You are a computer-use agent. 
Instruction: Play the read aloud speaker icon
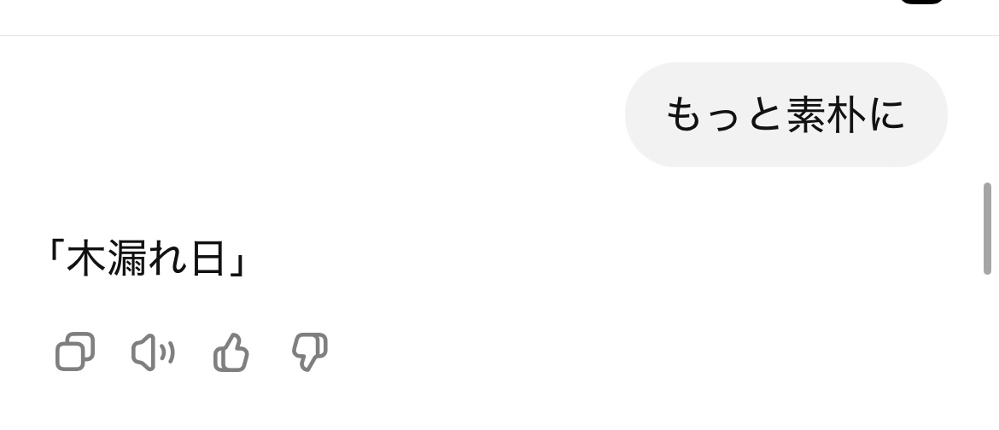point(153,352)
